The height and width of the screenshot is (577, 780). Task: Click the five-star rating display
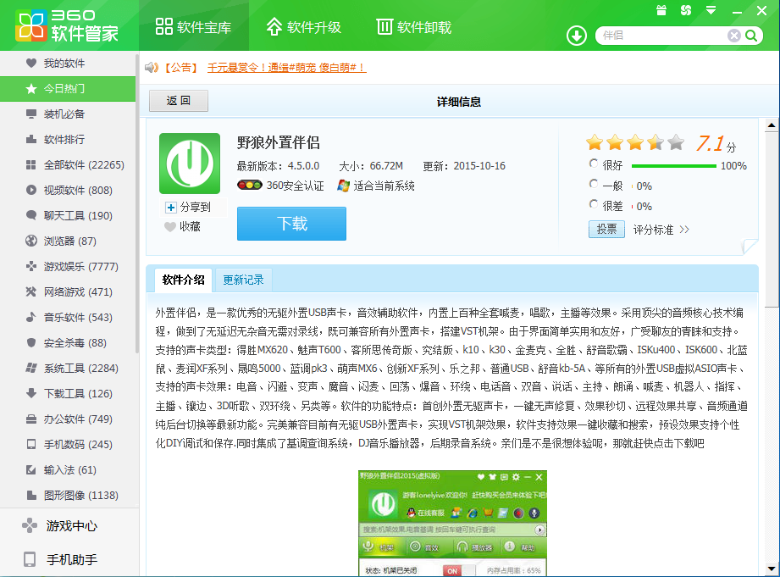coord(635,143)
